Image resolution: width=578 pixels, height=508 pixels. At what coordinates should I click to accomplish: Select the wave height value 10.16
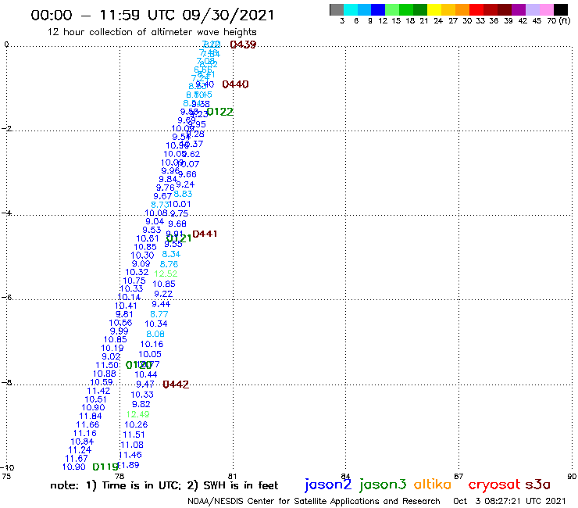point(152,344)
